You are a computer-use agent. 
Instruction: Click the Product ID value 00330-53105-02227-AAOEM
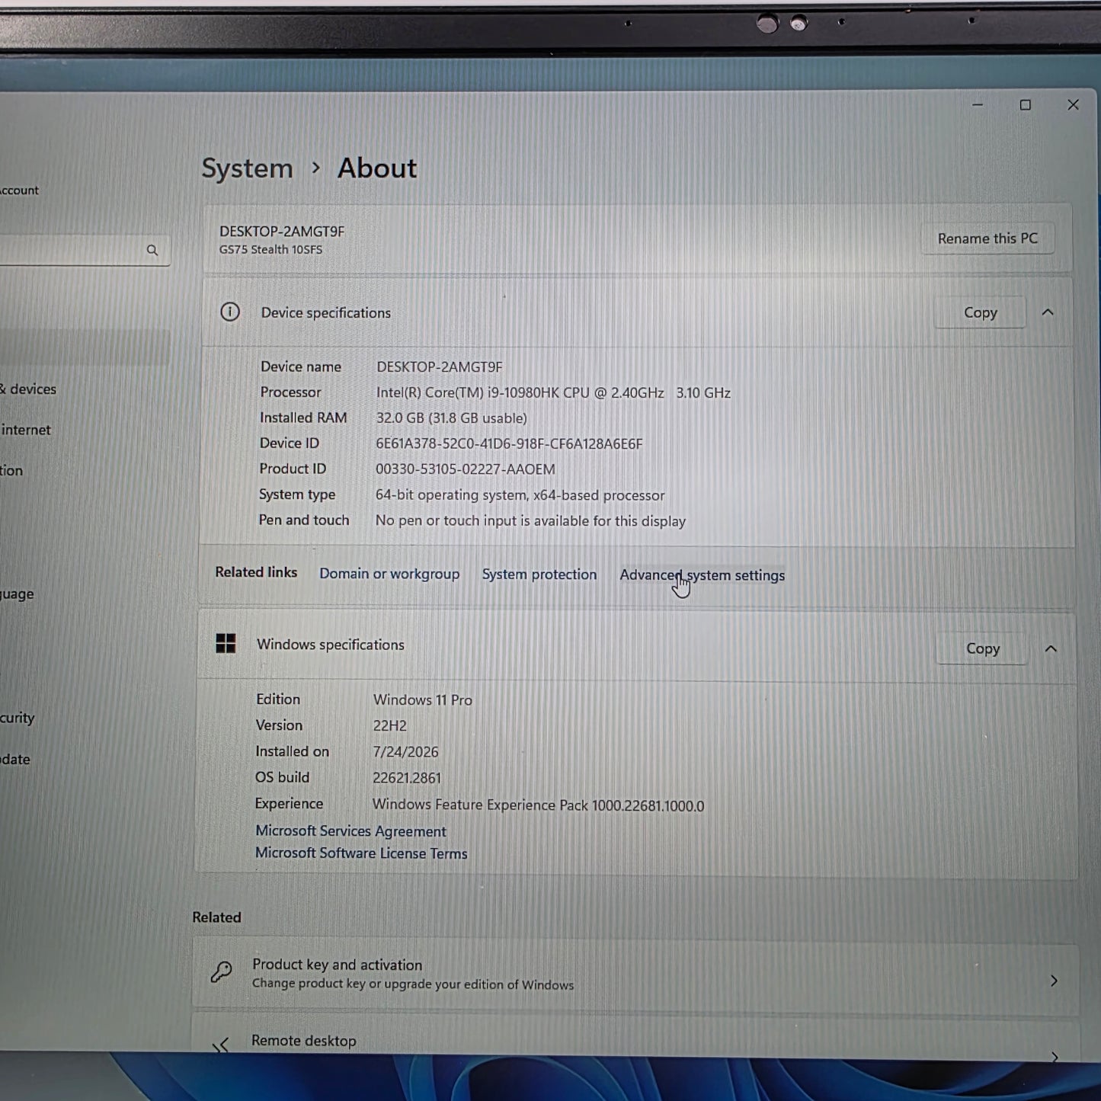pyautogui.click(x=466, y=469)
